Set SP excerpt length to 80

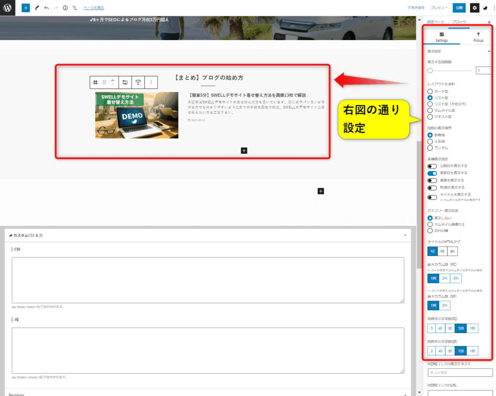click(x=450, y=351)
